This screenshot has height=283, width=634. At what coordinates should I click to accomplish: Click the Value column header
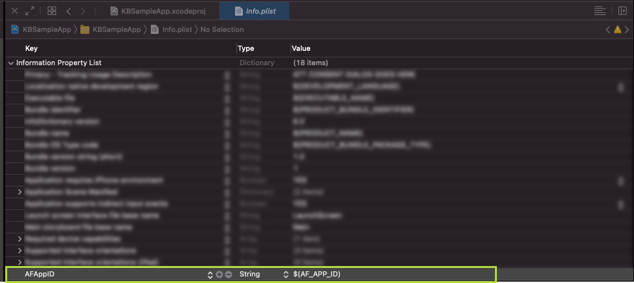click(301, 48)
